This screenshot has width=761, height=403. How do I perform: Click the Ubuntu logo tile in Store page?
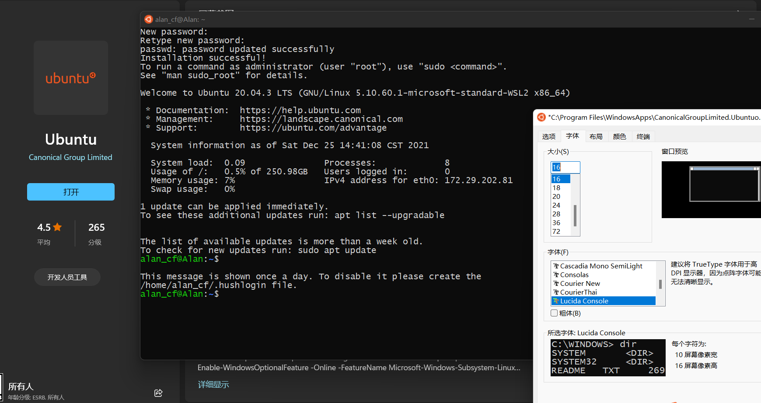(71, 78)
